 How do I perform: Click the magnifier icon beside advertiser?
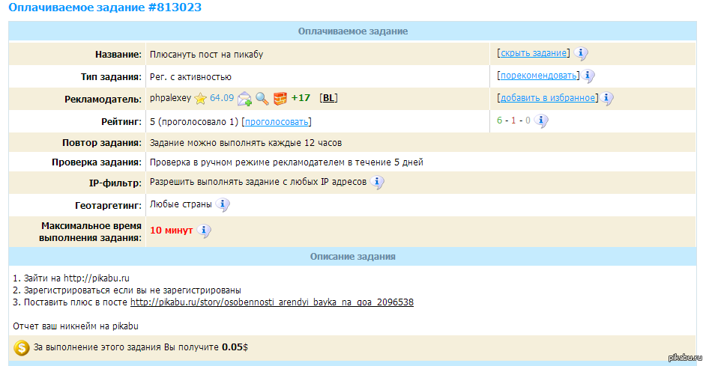(x=262, y=98)
